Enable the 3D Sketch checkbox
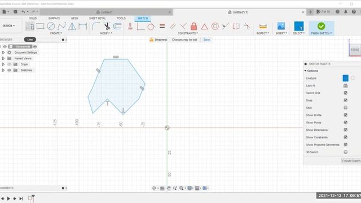The image size is (361, 203). [x=345, y=152]
